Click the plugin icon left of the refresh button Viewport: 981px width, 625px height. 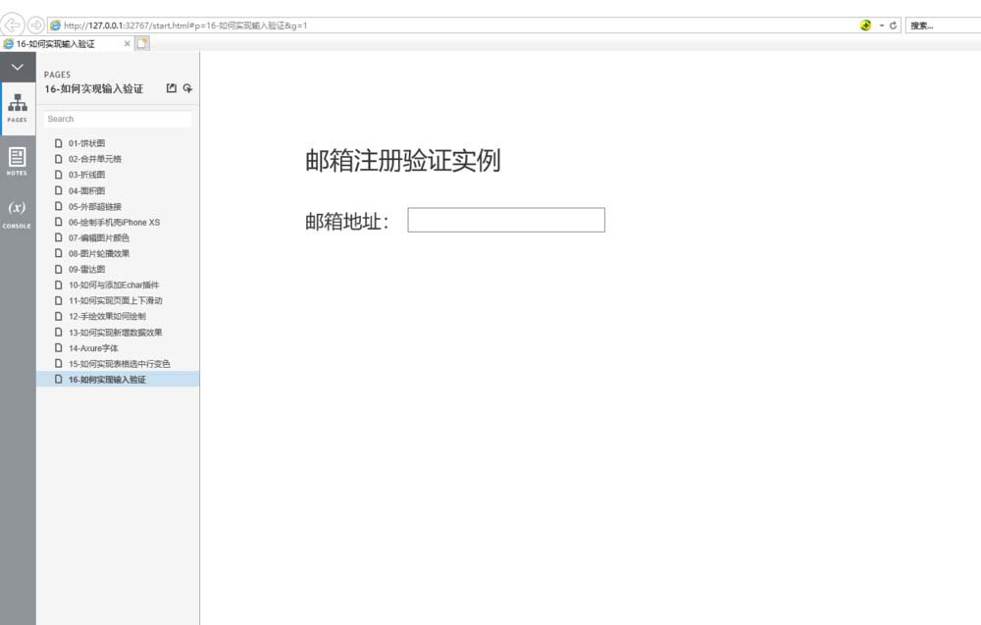[865, 25]
